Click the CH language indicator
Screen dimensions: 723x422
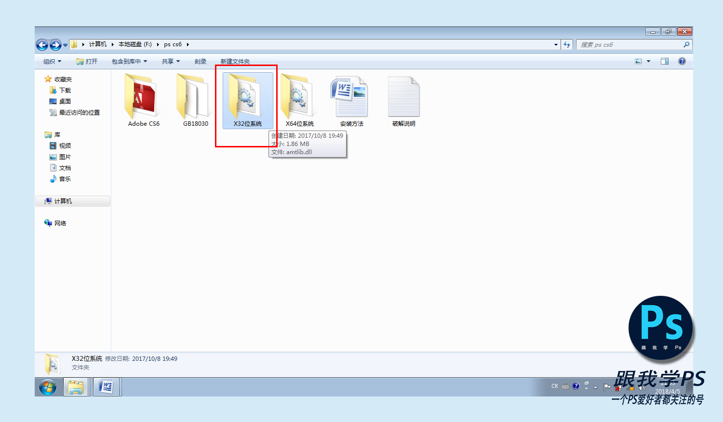pos(555,386)
